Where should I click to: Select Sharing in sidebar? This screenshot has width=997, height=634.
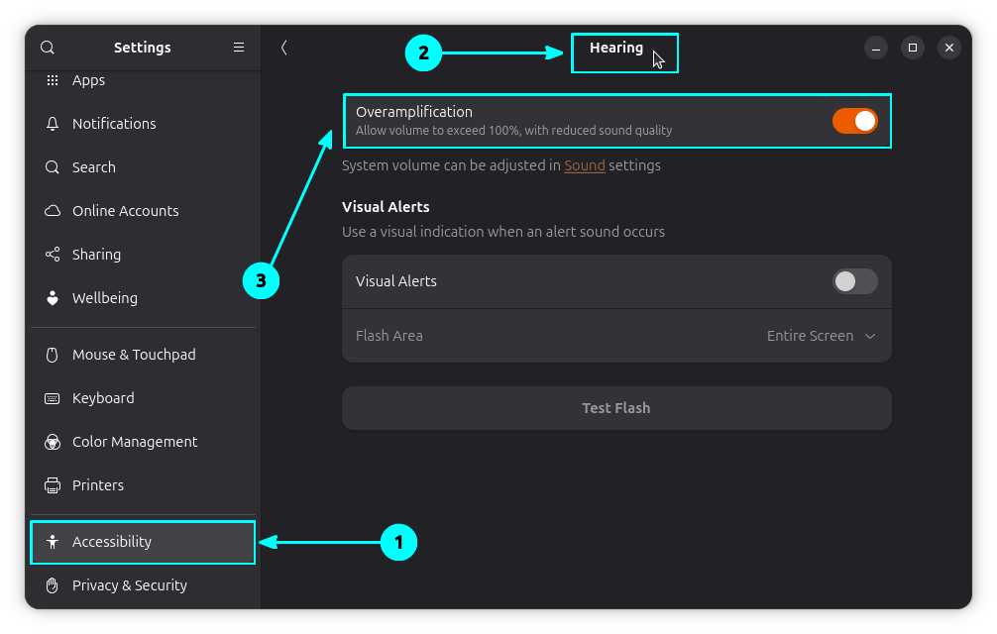click(x=143, y=255)
